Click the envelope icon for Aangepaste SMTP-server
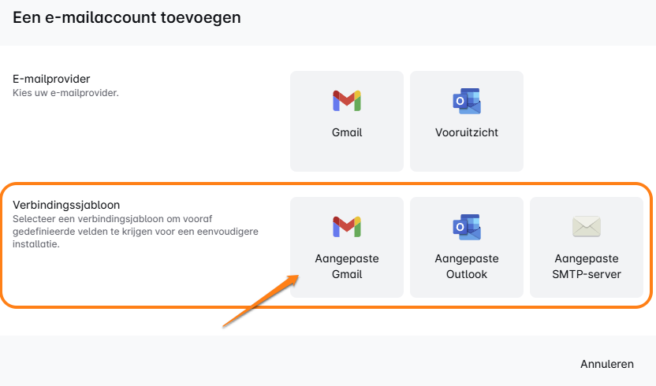The height and width of the screenshot is (386, 656). coord(587,227)
